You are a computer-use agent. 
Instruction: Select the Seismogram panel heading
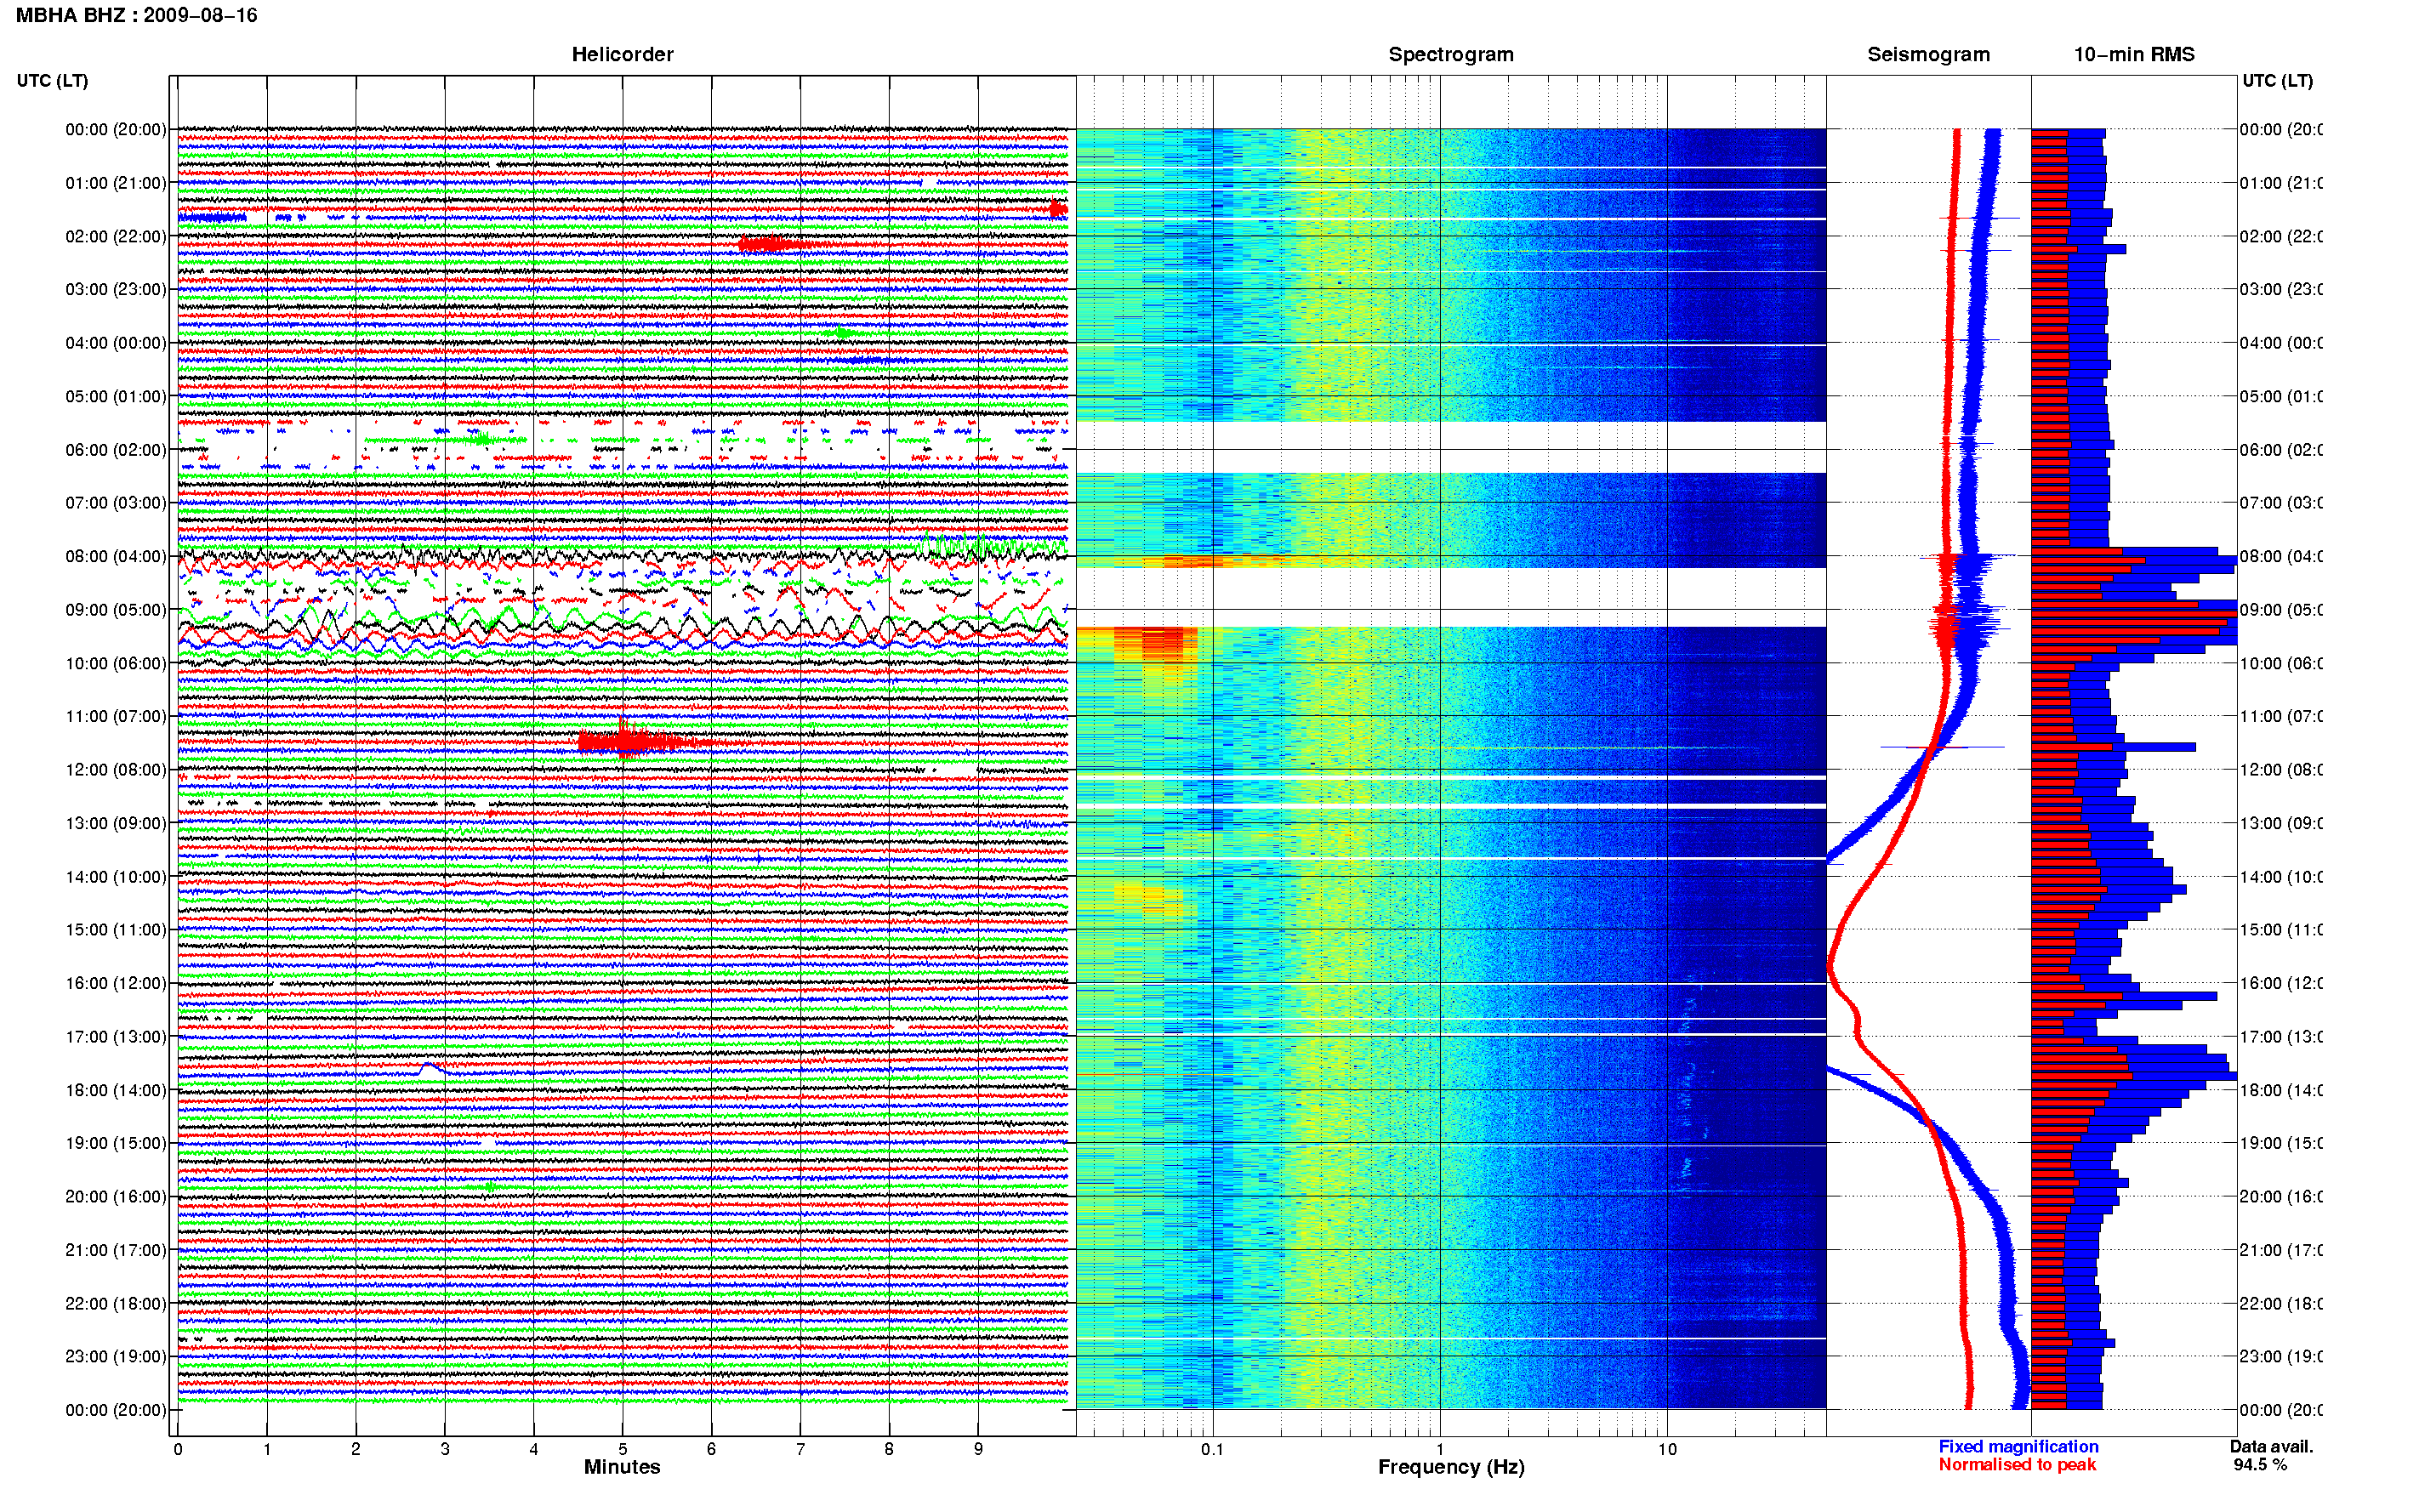pyautogui.click(x=1929, y=54)
